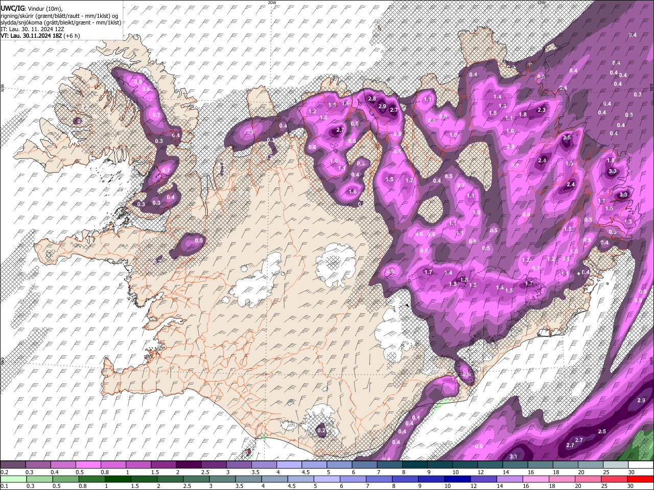
Task: Click the 3.4 value in the southern sea band
Action: [x=513, y=456]
